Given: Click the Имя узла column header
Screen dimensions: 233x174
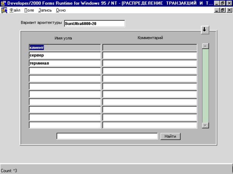Looking at the screenshot, I should [63, 38].
